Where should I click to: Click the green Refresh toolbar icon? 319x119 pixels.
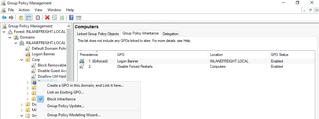coord(62,17)
